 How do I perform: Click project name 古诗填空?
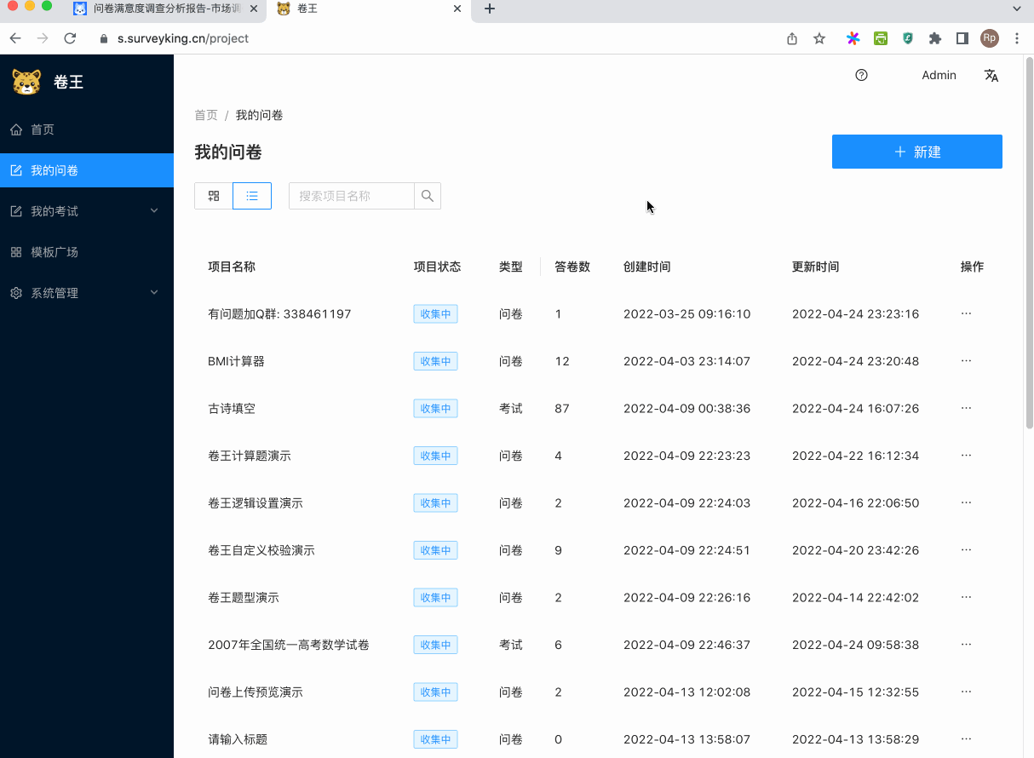pyautogui.click(x=232, y=409)
